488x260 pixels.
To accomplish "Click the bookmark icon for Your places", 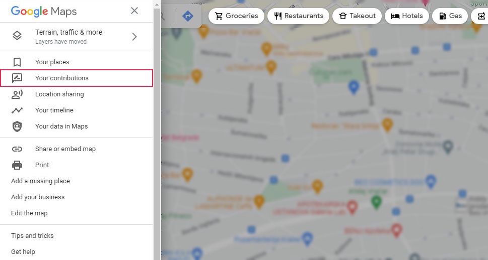I will [x=17, y=62].
